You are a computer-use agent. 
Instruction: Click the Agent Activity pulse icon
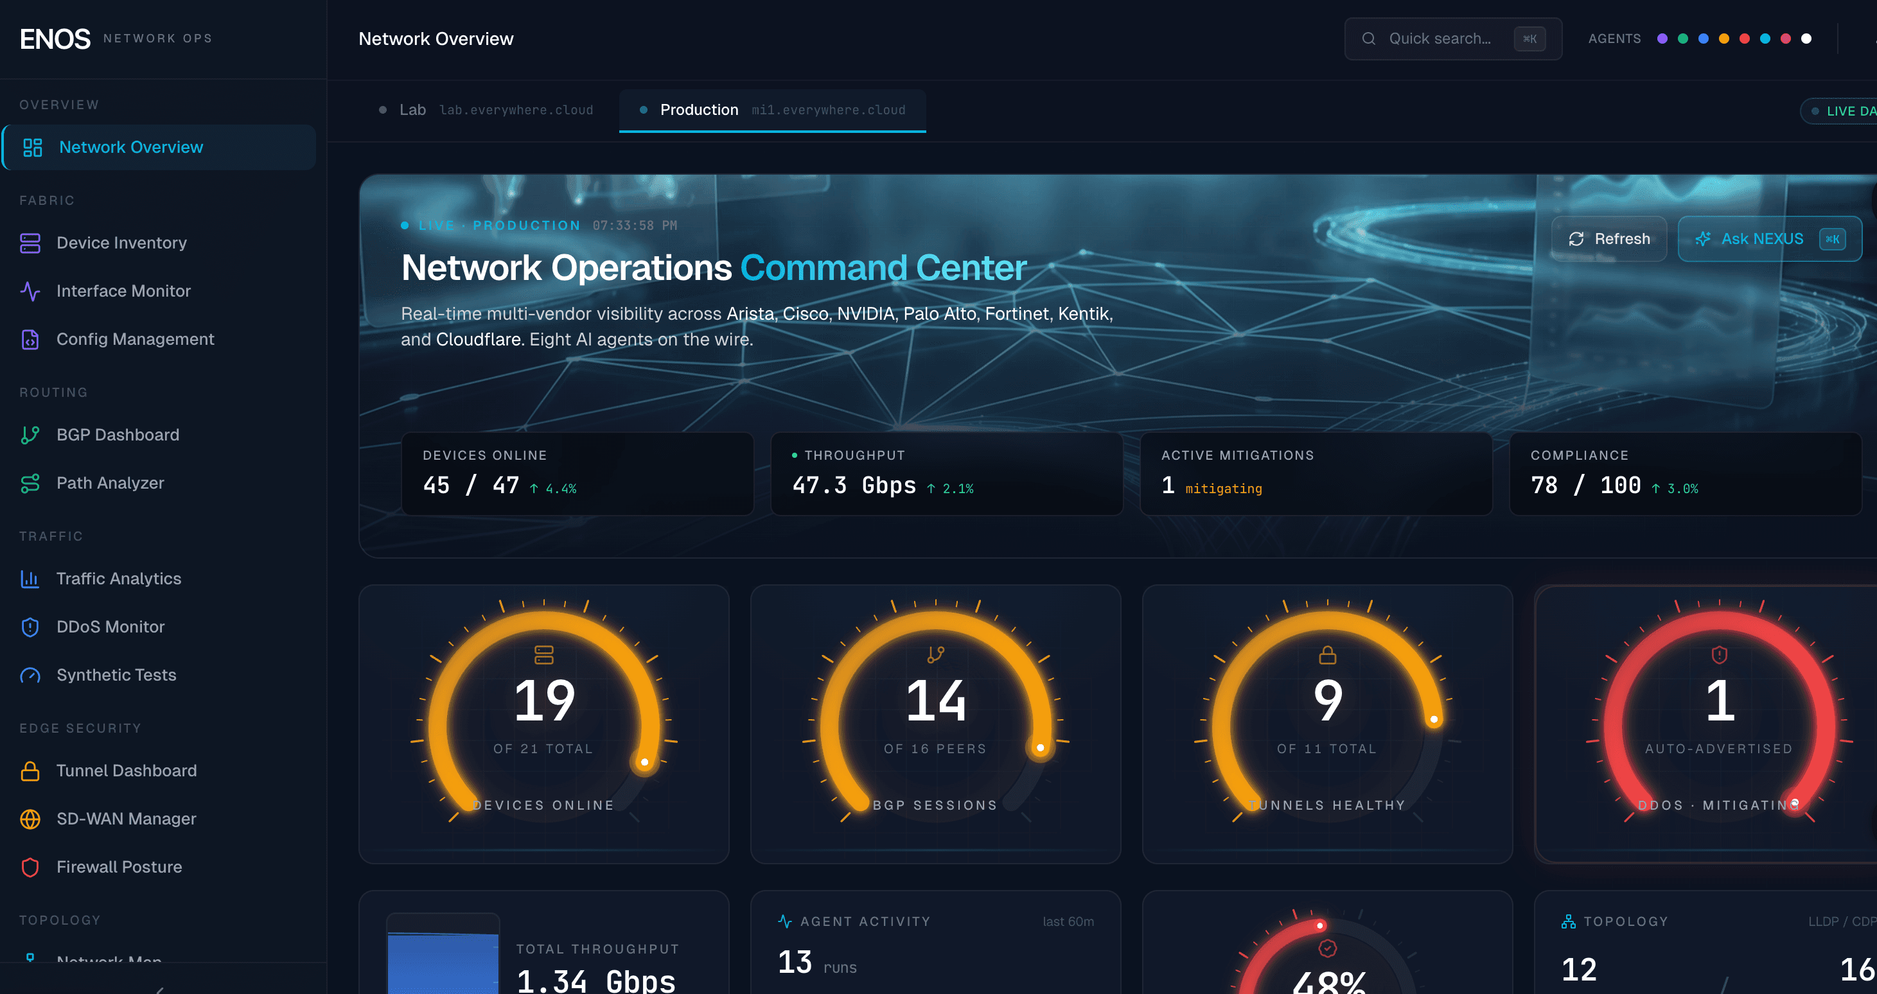click(785, 921)
